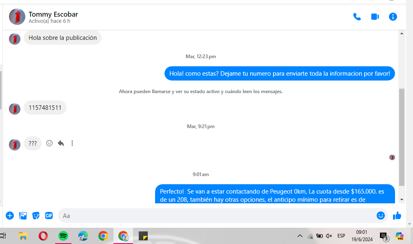Open Sticky Notes from the taskbar
413x244 pixels.
[143, 236]
